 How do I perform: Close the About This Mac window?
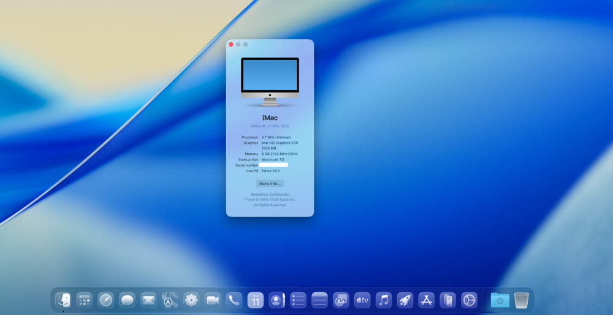[231, 45]
